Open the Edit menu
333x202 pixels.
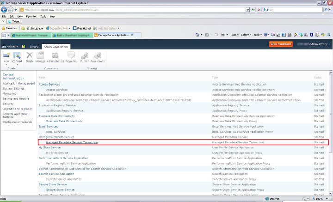click(12, 16)
